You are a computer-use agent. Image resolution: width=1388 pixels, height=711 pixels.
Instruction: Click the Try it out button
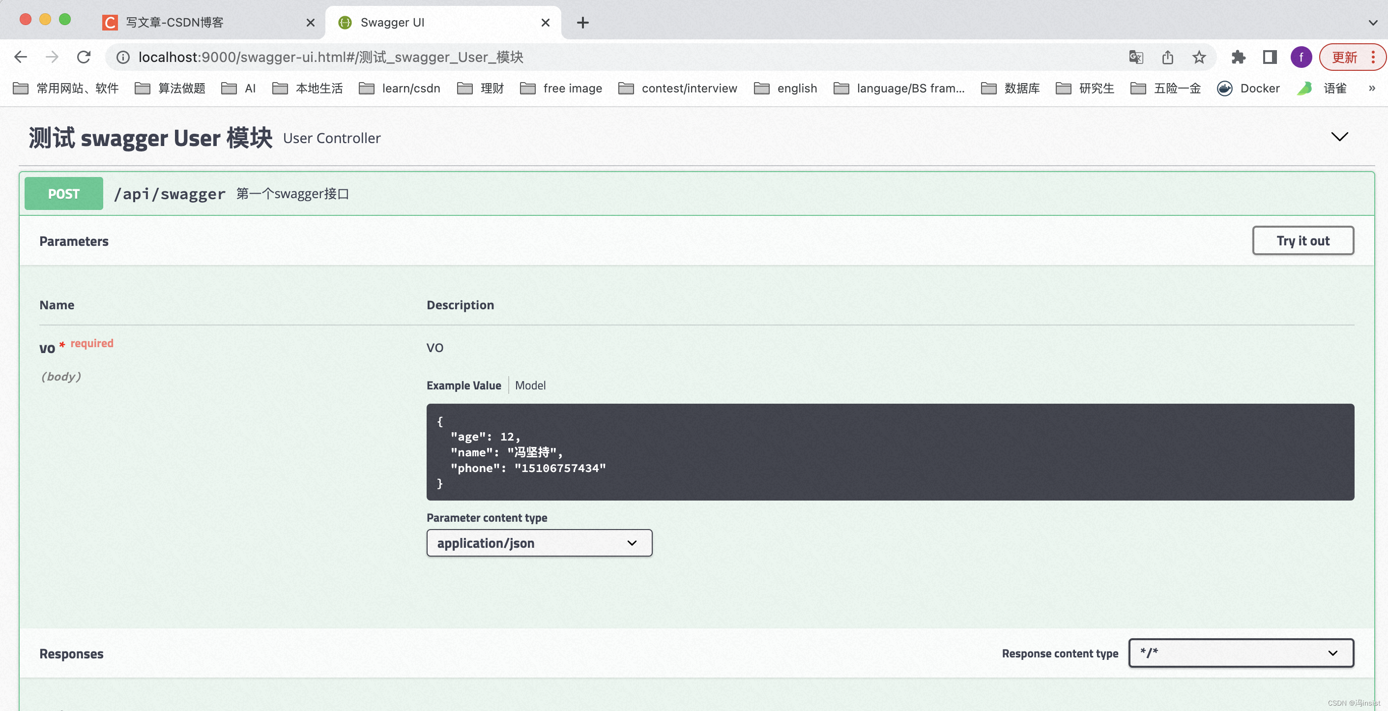(1303, 240)
